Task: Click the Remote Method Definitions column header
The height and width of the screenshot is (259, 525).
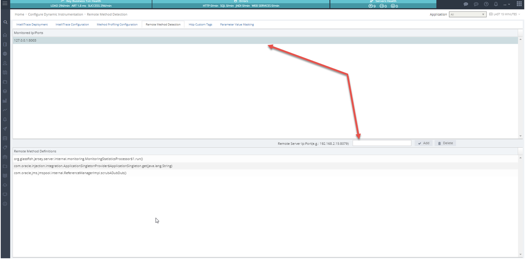Action: tap(265, 151)
